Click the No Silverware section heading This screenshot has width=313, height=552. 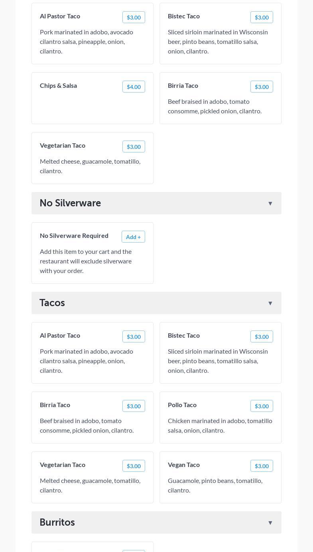70,203
